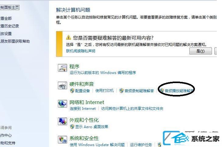The image size is (222, 147).
Task: Open 连接到 Internet troubleshooter
Action: [83, 109]
